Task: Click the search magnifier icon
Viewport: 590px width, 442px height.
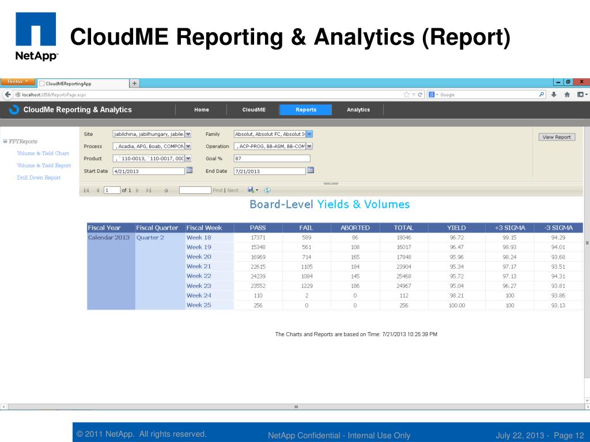Action: click(541, 94)
